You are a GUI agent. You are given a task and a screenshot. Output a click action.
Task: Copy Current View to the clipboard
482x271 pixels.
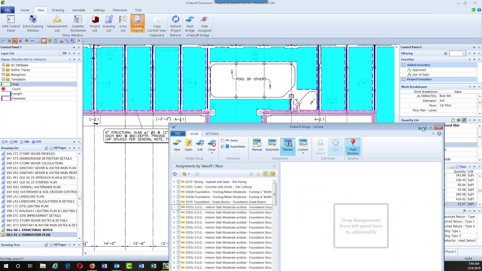click(157, 24)
